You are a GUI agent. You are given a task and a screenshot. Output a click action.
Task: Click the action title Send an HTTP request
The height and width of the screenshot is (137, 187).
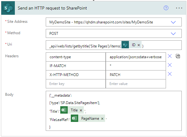(x=52, y=8)
